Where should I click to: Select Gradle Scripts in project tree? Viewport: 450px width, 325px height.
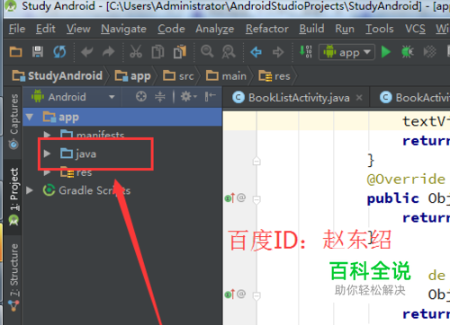tap(86, 190)
